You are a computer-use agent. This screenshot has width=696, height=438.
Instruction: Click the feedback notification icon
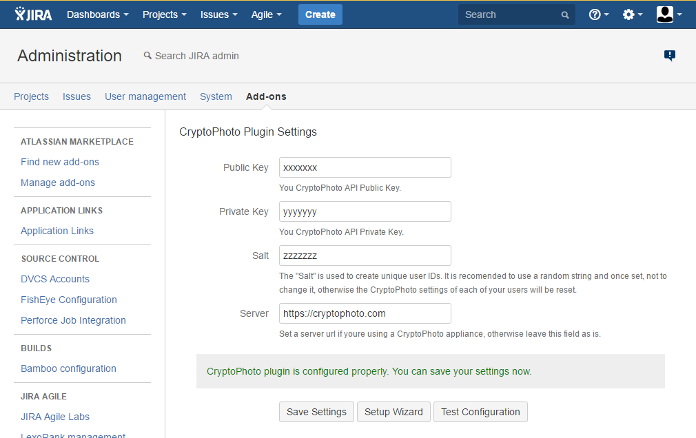(x=669, y=56)
